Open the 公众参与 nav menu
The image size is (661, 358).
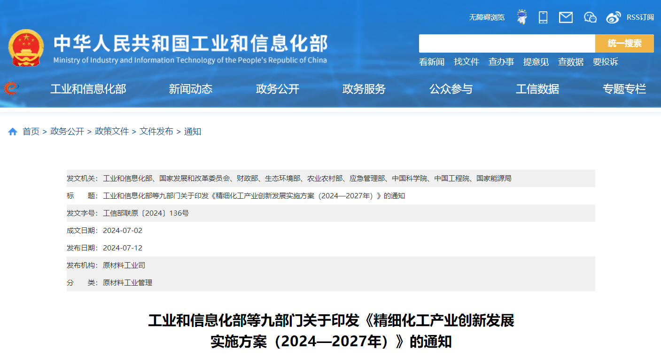(451, 89)
